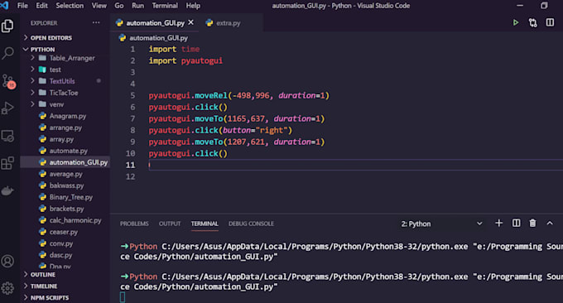Click the VS Code logo icon

click(4, 6)
